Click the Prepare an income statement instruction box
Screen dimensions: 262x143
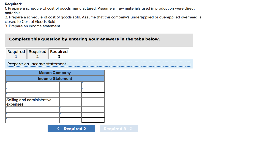coord(99,64)
